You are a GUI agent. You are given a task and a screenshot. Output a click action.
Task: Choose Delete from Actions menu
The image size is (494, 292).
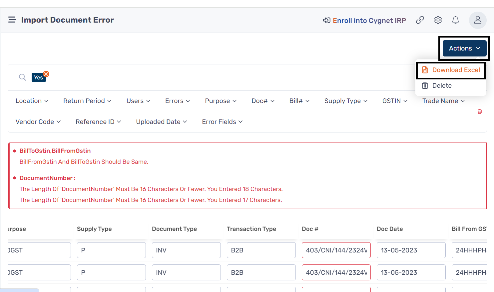(x=437, y=86)
